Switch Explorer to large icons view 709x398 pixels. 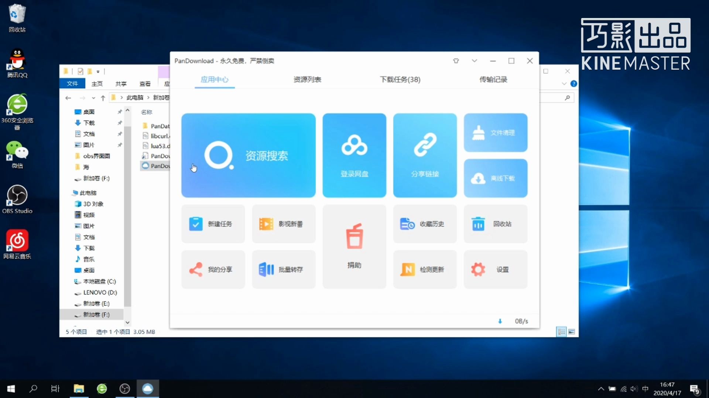pyautogui.click(x=572, y=332)
